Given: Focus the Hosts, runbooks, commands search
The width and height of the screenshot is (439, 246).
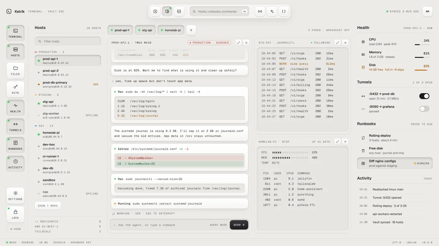Looking at the screenshot, I should pyautogui.click(x=219, y=11).
